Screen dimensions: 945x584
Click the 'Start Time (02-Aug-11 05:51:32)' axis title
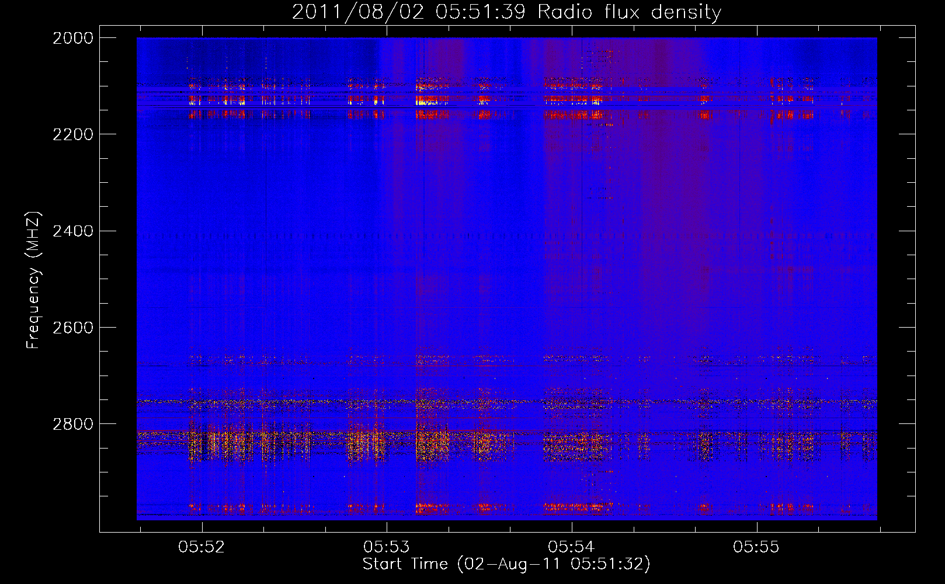506,564
